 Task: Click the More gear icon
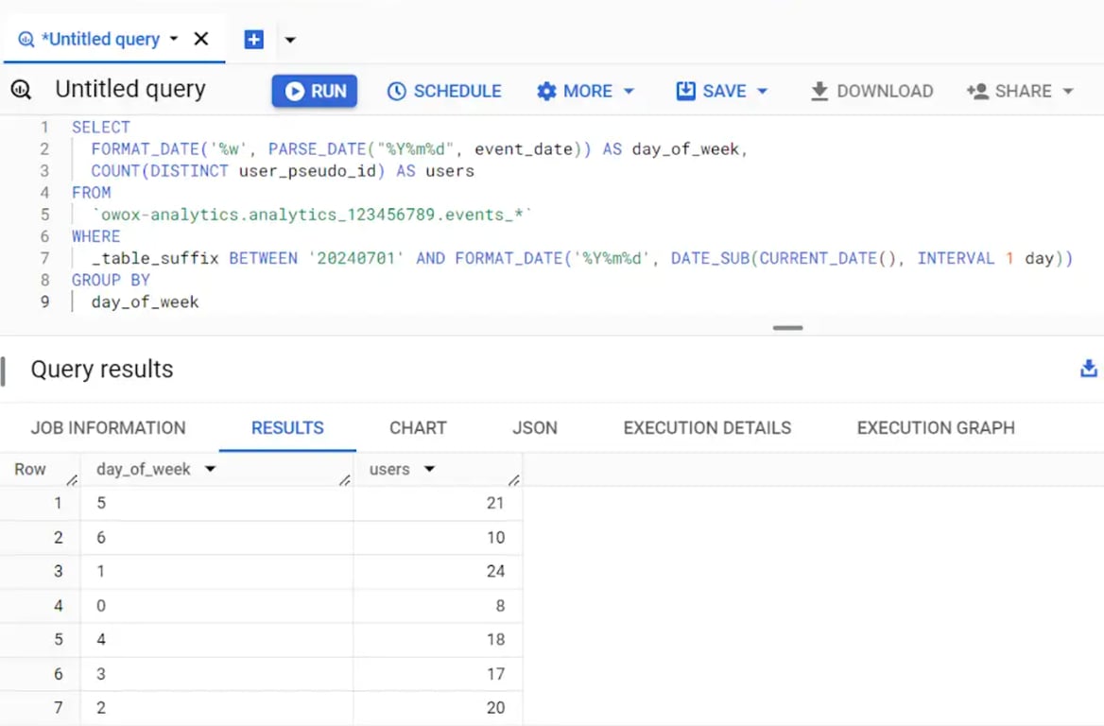(546, 91)
